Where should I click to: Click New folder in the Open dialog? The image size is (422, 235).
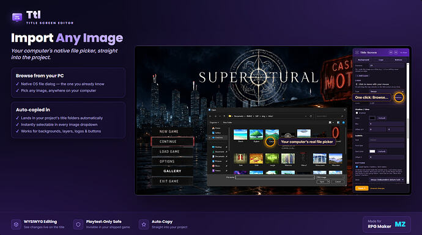point(228,123)
